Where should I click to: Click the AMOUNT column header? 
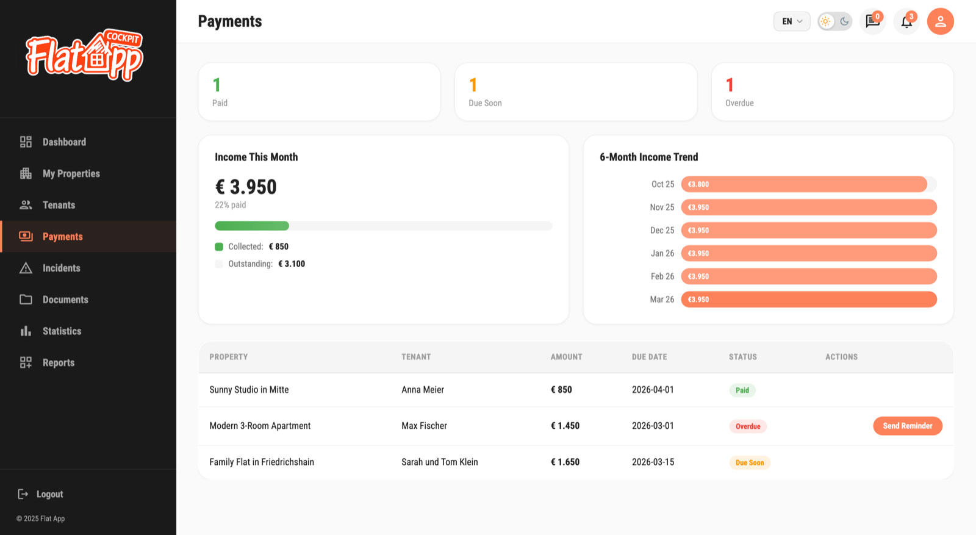[567, 357]
